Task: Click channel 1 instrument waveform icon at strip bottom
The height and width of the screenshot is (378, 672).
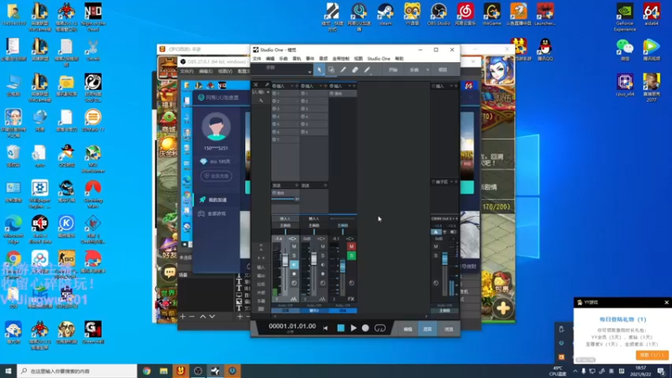Action: [x=293, y=299]
